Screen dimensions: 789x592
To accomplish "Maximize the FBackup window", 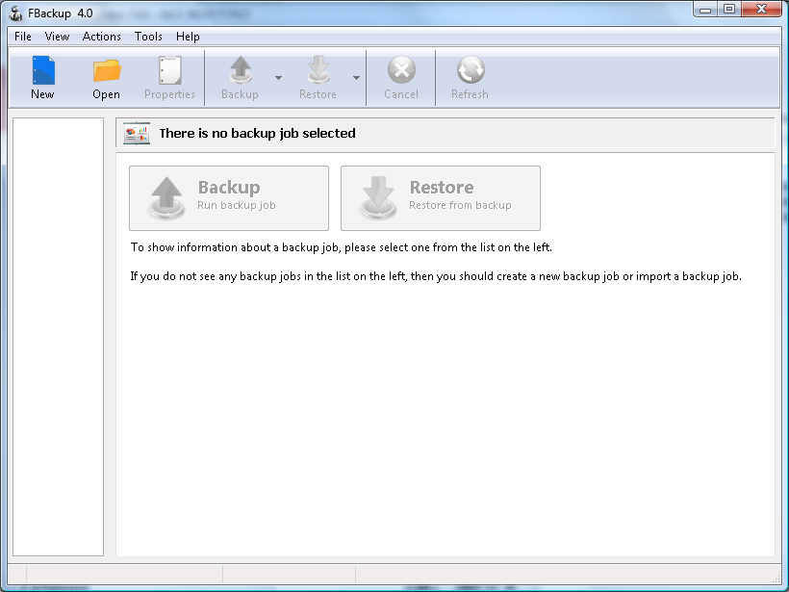I will click(x=729, y=10).
